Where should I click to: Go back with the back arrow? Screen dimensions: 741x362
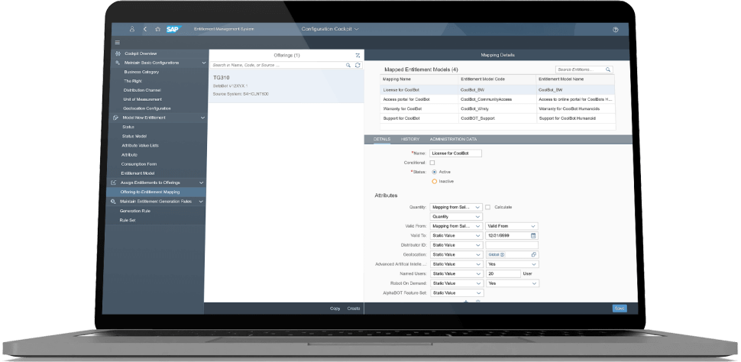pos(144,29)
